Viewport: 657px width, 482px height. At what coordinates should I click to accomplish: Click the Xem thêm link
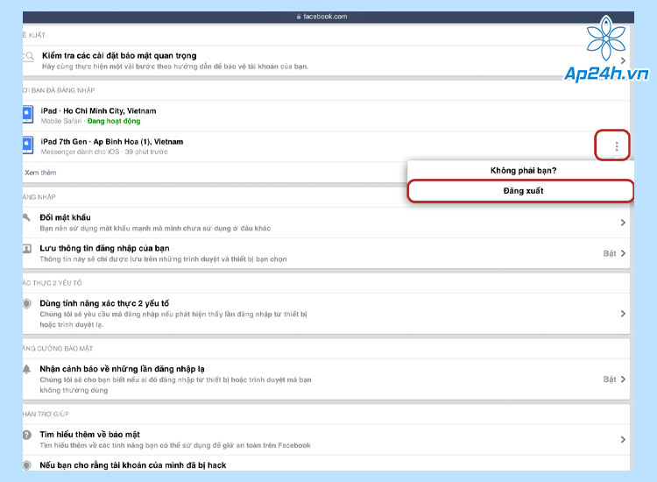pos(40,173)
